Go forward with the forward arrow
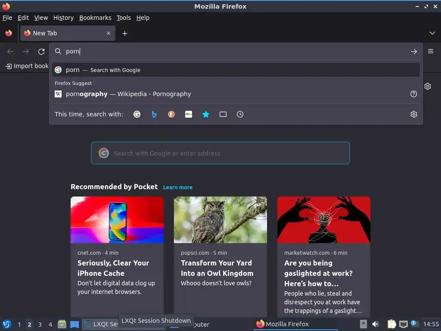This screenshot has width=441, height=331. pyautogui.click(x=26, y=52)
